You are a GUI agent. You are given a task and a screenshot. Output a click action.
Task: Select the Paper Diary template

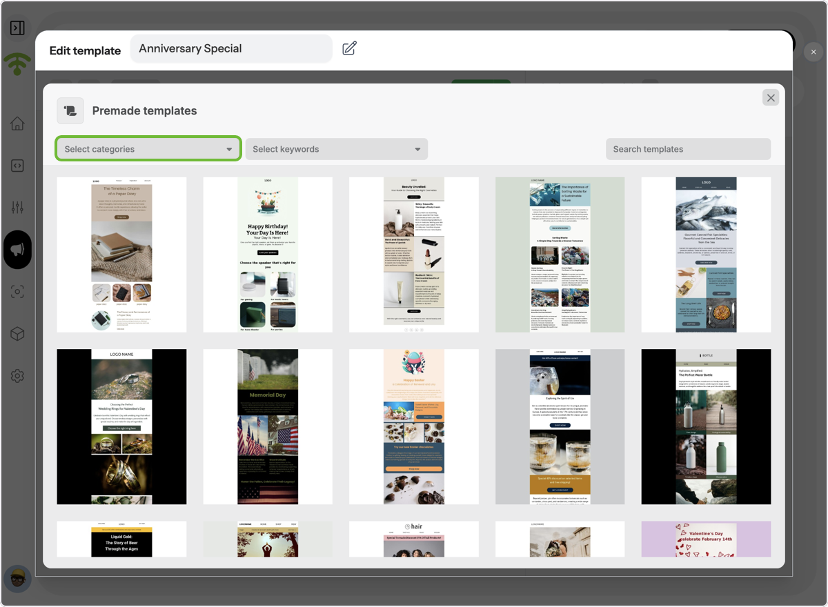121,255
